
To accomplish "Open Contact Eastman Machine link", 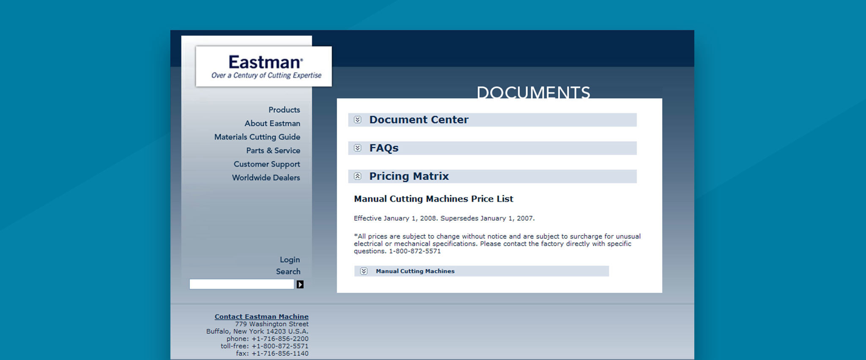I will pyautogui.click(x=261, y=317).
